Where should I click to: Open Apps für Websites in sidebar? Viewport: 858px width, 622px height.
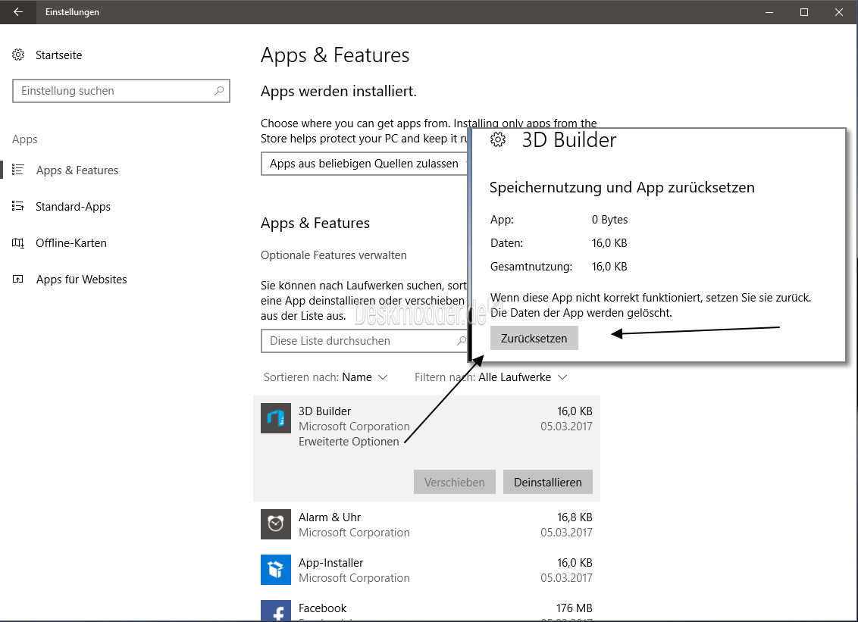(82, 280)
